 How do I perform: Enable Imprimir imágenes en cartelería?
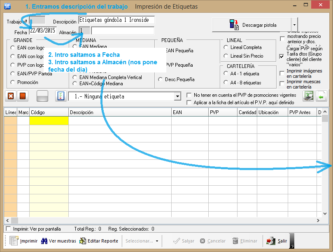coord(282,73)
